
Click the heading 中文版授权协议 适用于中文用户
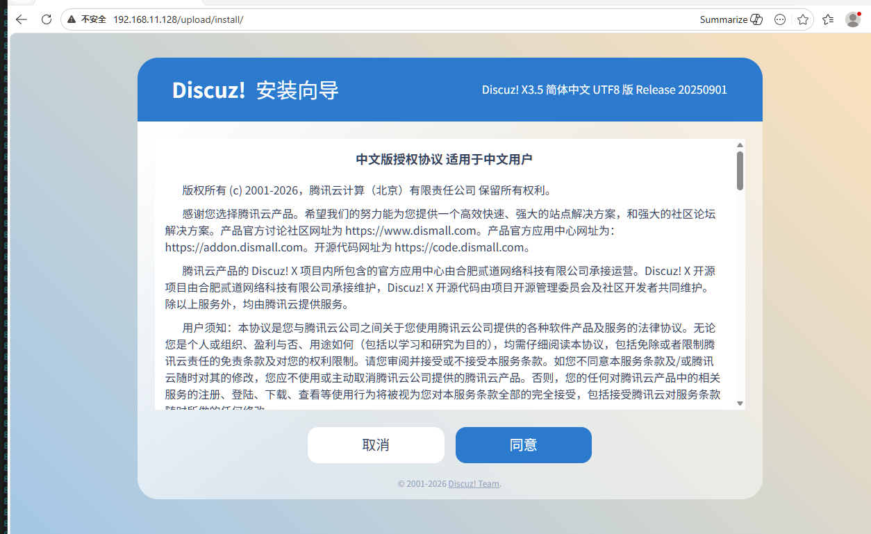[444, 160]
